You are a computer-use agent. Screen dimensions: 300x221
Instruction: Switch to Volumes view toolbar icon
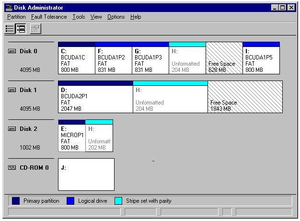point(10,28)
